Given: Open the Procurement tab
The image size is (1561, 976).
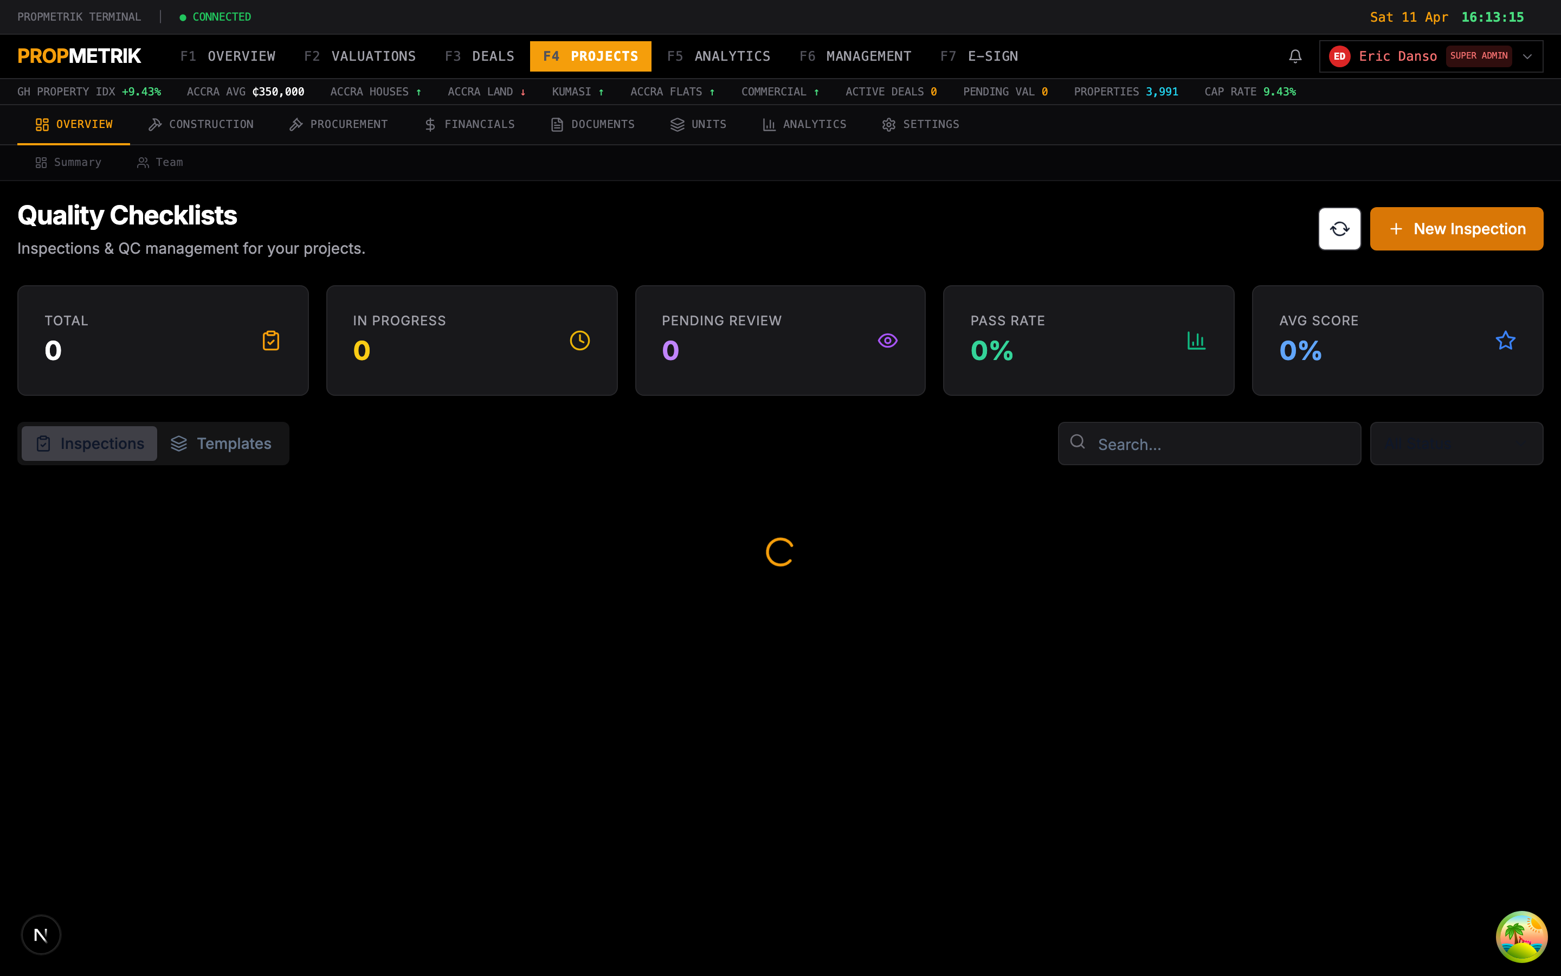Looking at the screenshot, I should tap(339, 124).
